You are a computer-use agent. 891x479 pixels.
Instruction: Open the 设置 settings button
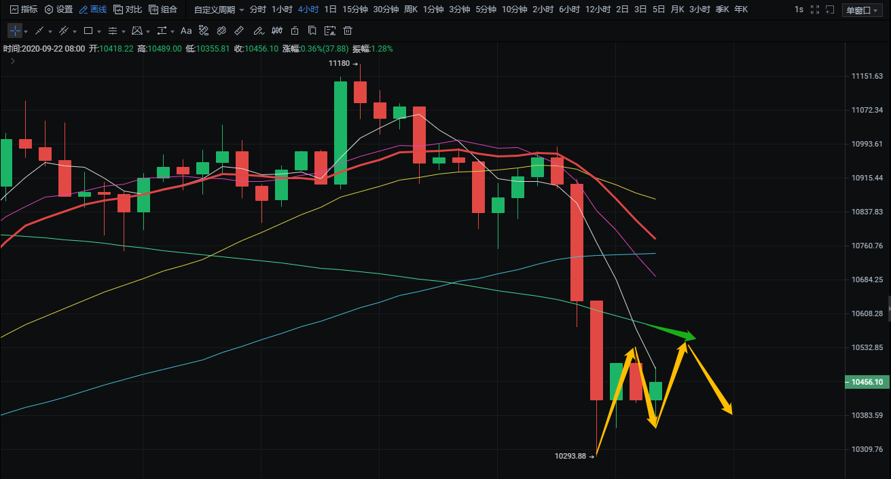coord(58,9)
